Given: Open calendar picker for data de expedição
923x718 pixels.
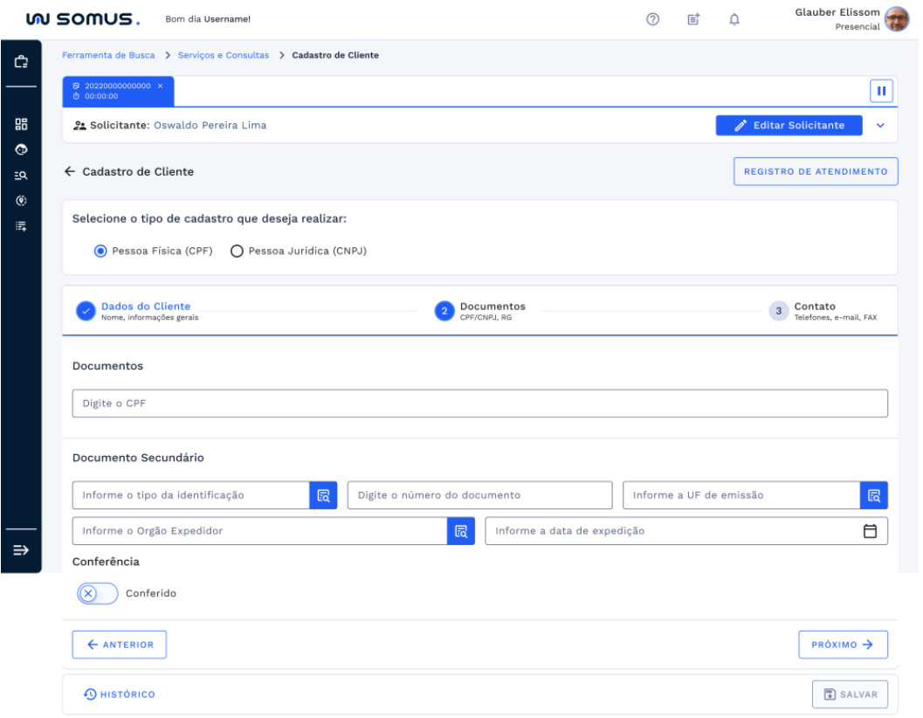Looking at the screenshot, I should tap(870, 531).
